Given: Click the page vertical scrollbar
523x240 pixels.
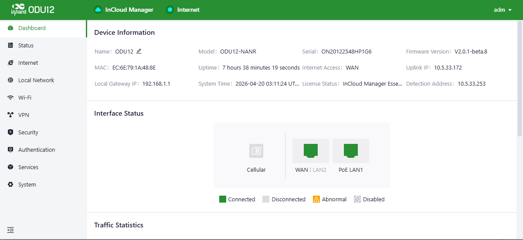Looking at the screenshot, I should click(x=520, y=78).
